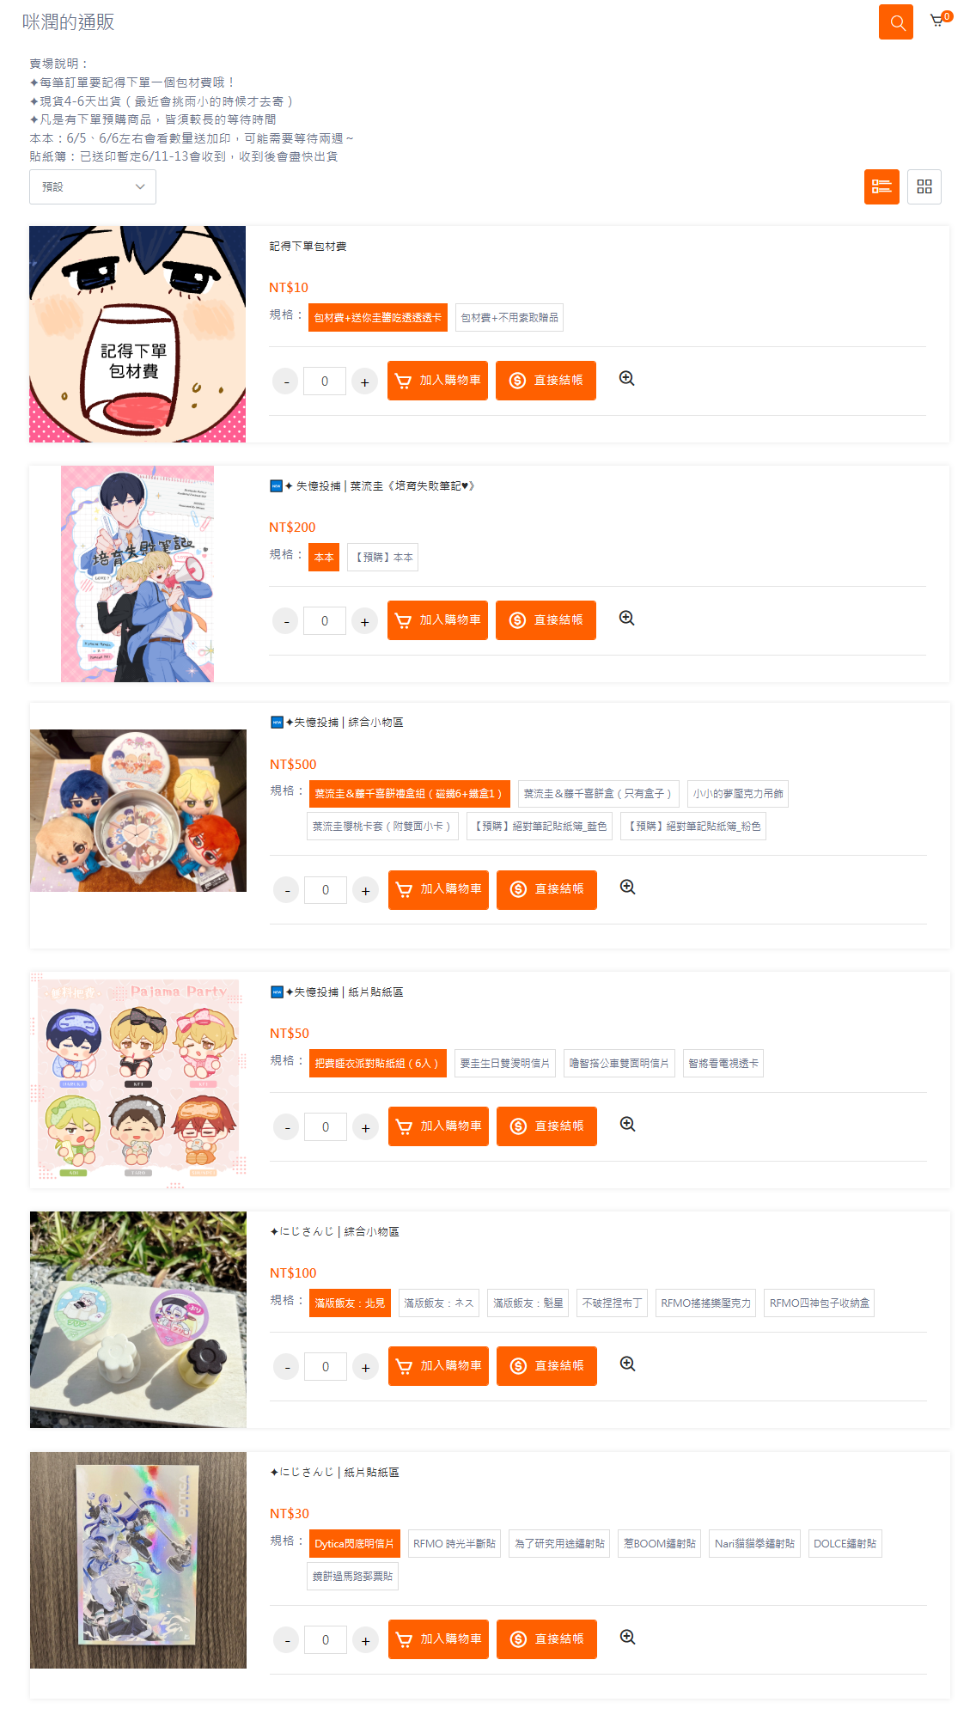Click magnifier icon for Dytica postcard product
976x1727 pixels.
coord(628,1637)
